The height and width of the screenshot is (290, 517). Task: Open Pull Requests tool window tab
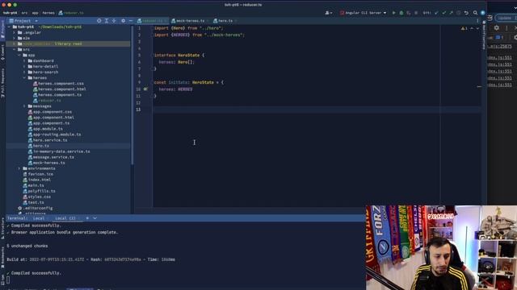pos(2,83)
